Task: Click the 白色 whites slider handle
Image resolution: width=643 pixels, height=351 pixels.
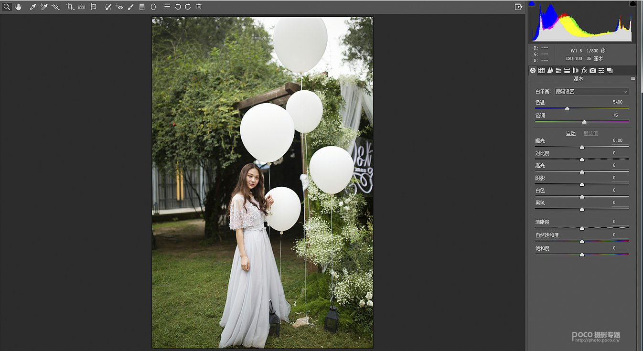Action: point(582,197)
